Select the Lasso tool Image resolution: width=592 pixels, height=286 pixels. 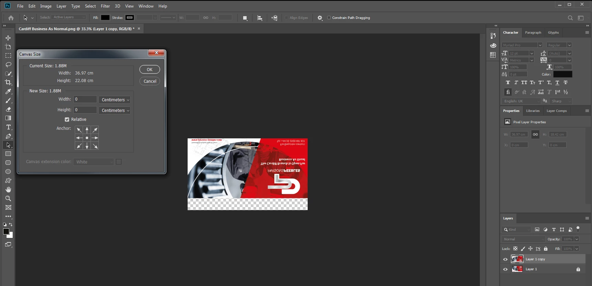click(x=8, y=65)
